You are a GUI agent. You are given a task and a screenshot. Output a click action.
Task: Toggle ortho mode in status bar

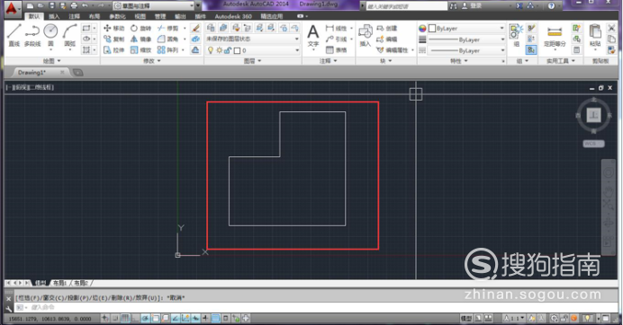pyautogui.click(x=135, y=318)
